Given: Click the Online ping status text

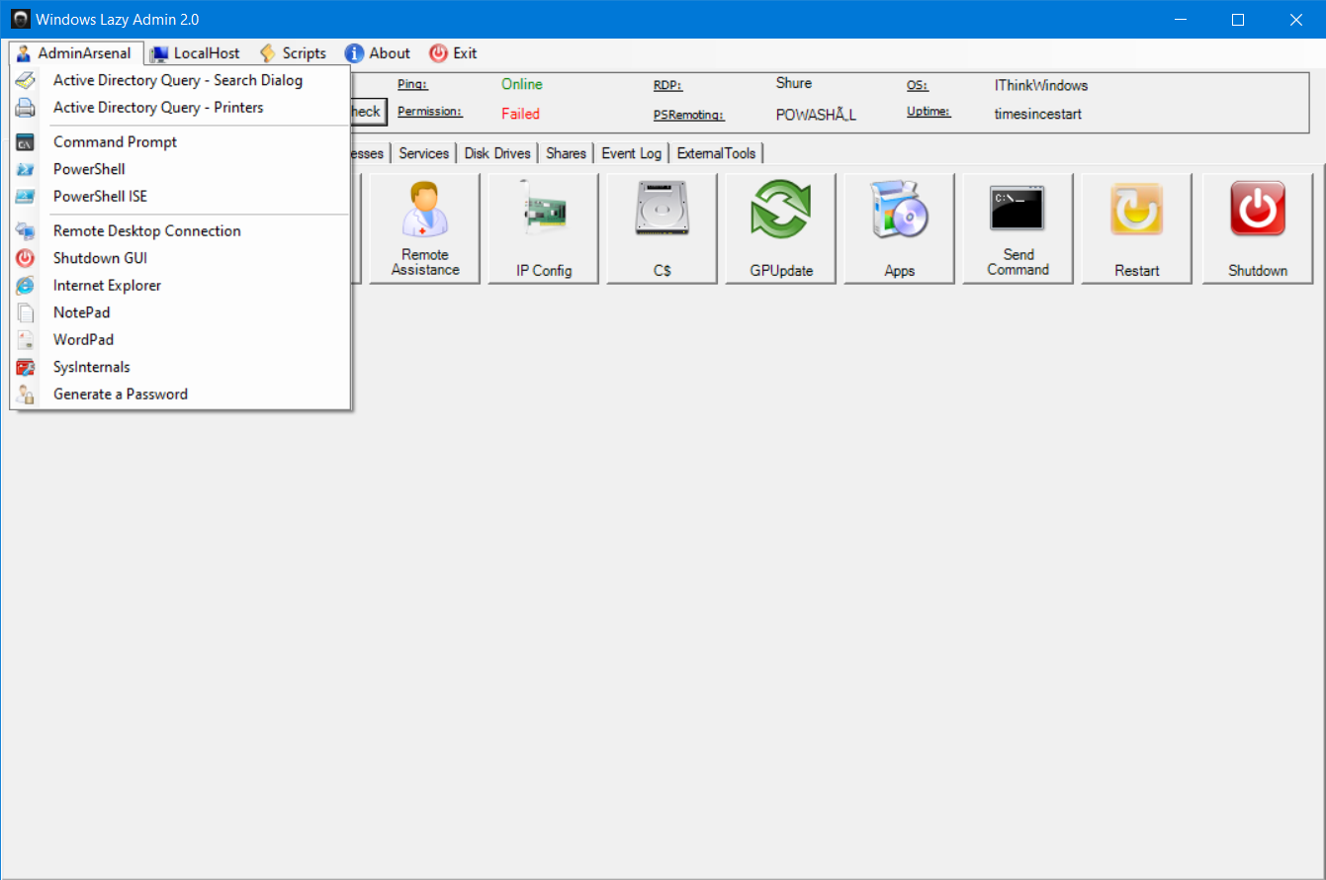Looking at the screenshot, I should (522, 84).
